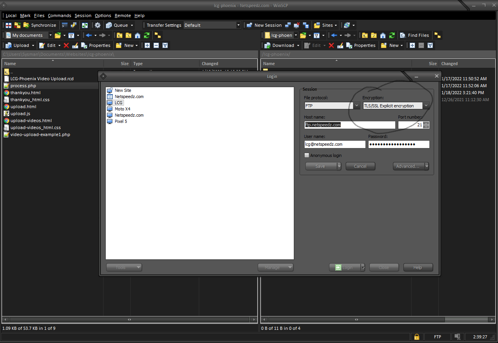
Task: Click the Open Terminal console icon
Action: [65, 25]
